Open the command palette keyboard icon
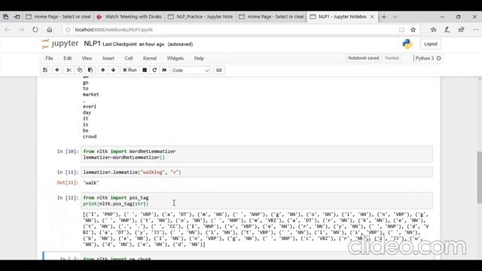This screenshot has width=482, height=271. click(219, 70)
